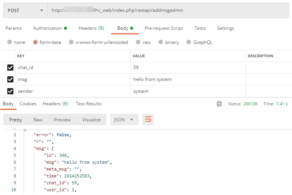Click the "chat_id": 59 response line

click(x=62, y=183)
